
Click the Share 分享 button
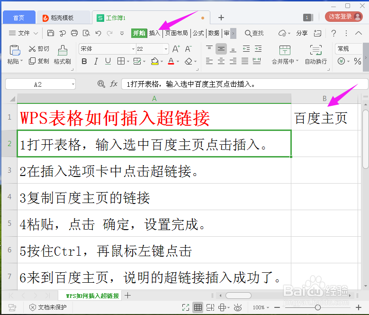click(x=302, y=33)
